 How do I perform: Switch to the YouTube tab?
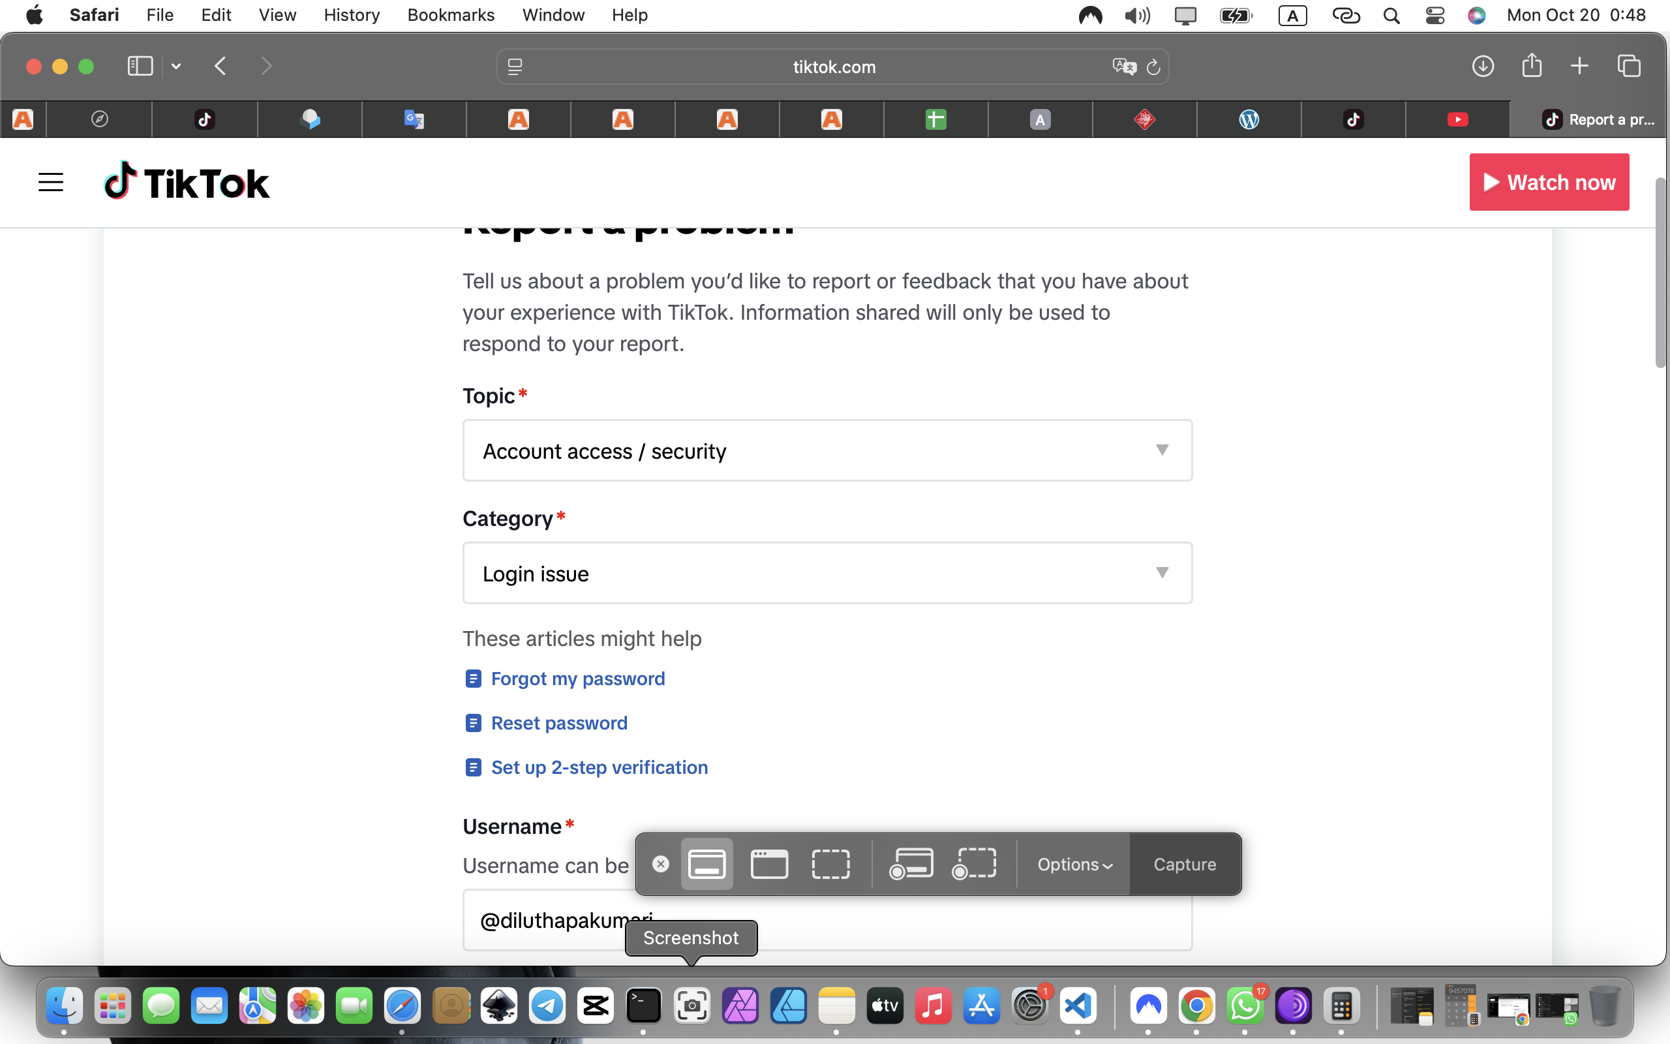tap(1457, 119)
